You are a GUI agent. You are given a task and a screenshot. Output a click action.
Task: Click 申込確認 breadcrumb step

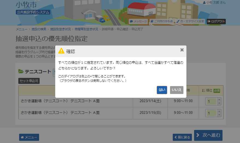122,29
